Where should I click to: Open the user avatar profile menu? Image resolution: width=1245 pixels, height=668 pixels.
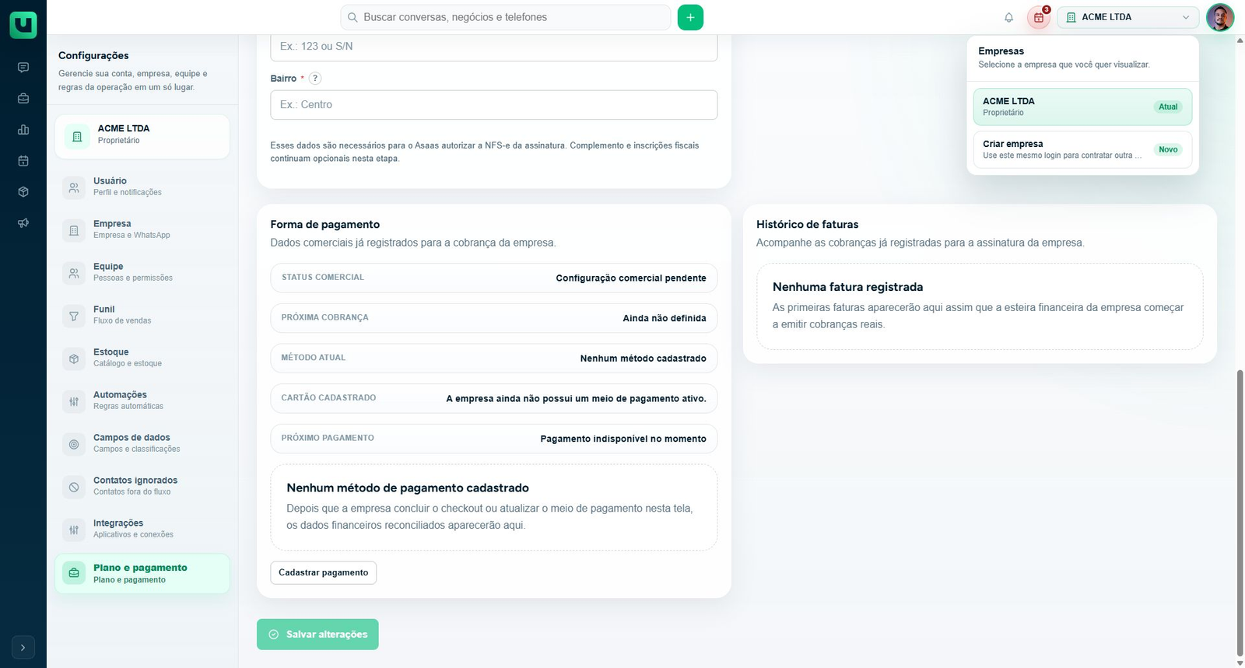tap(1219, 17)
